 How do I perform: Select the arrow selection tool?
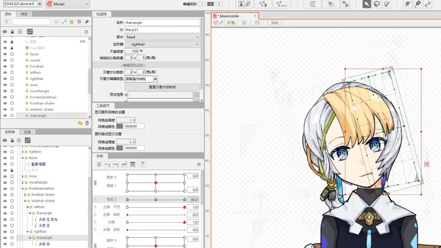367,4
